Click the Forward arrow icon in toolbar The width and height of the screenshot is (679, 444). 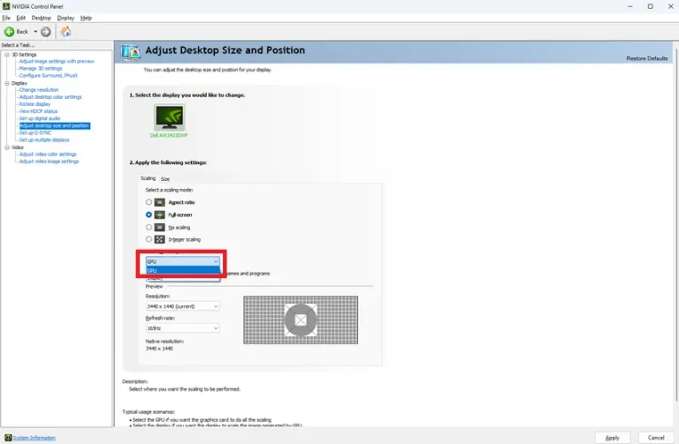pos(45,32)
